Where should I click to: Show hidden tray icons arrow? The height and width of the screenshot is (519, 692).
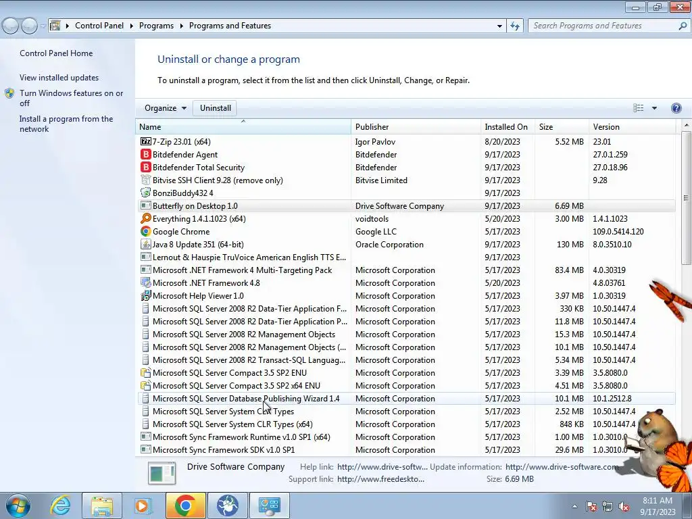tap(574, 507)
